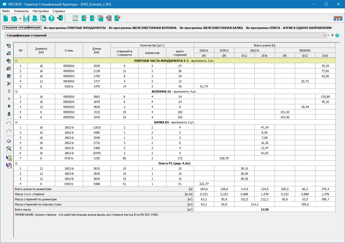Select the length cell with value 5662

tap(96, 97)
